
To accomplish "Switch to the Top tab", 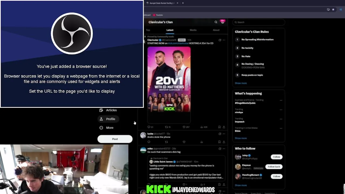I will click(148, 30).
